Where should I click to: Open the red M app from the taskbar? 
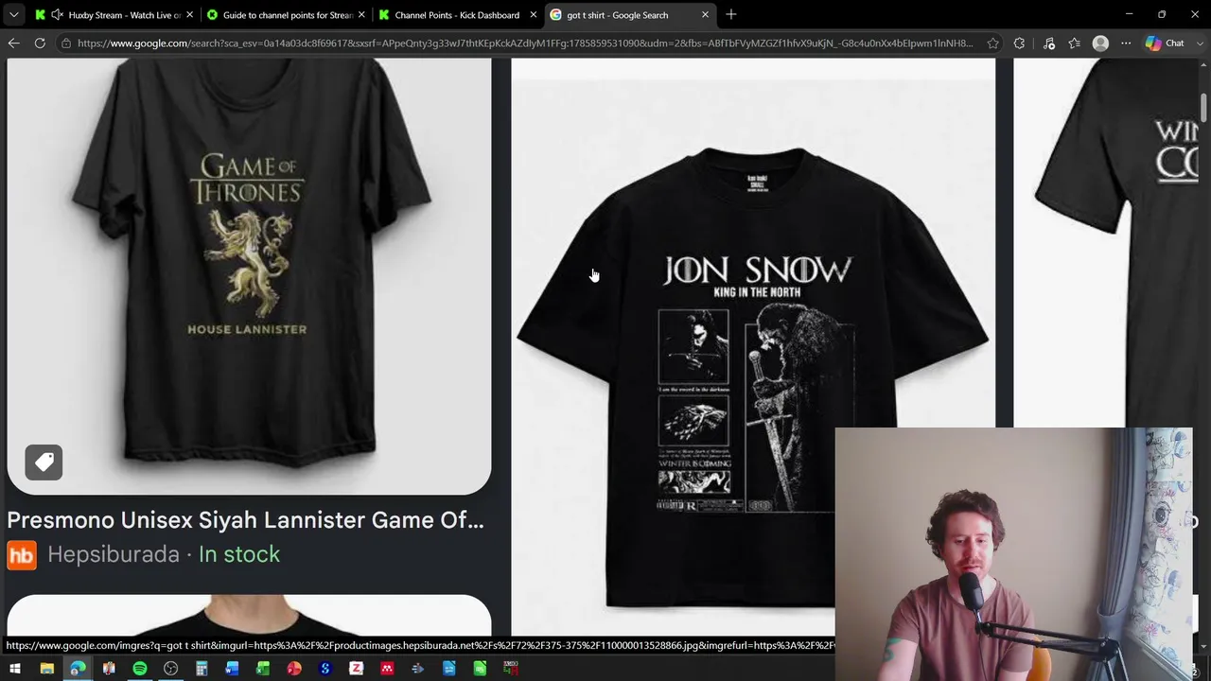coord(387,670)
